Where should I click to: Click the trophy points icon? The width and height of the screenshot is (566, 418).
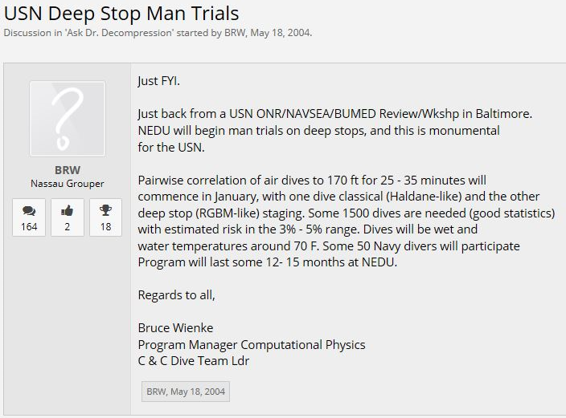click(105, 211)
